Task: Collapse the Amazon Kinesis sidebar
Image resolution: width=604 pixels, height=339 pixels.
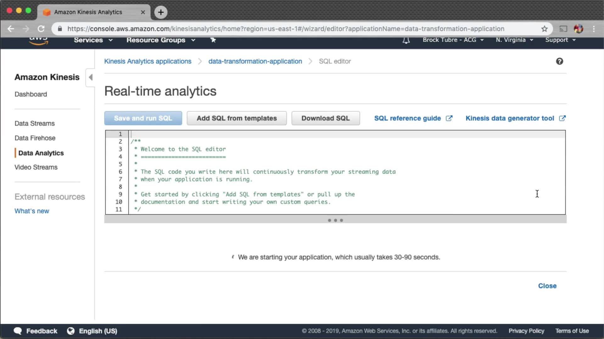Action: (91, 77)
